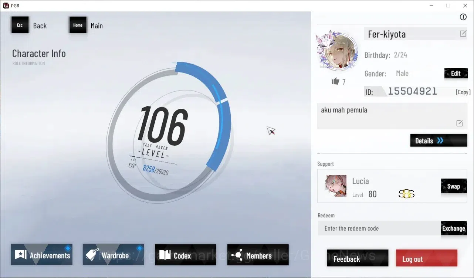The image size is (474, 278).
Task: Open the Details panel
Action: (x=439, y=140)
